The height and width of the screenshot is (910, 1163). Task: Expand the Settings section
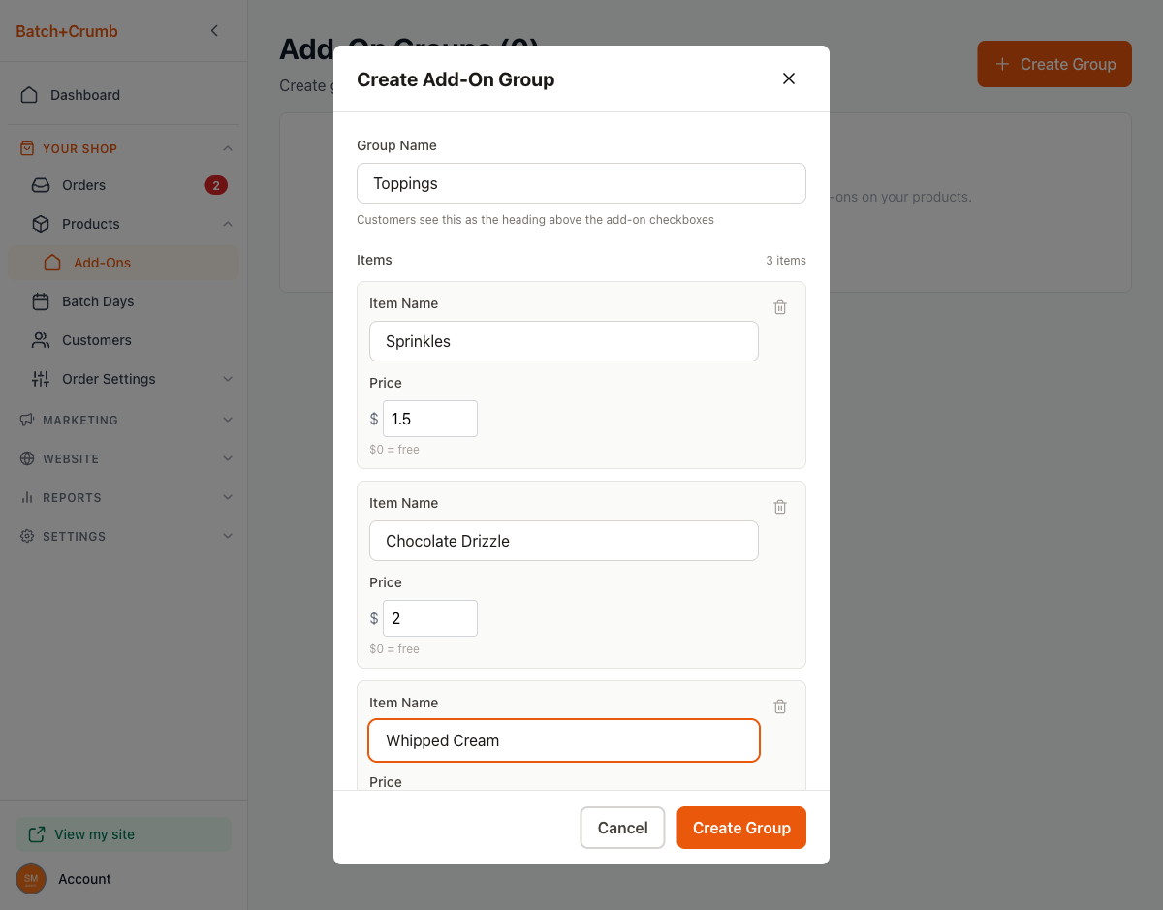point(228,536)
